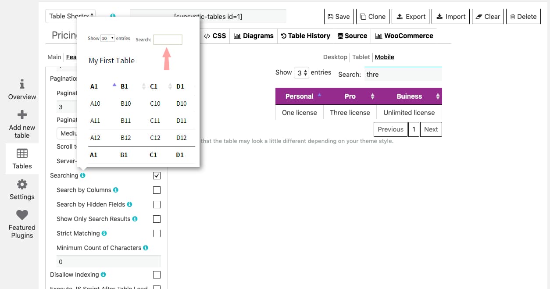Viewport: 550px width, 289px height.
Task: Disable the Searching checkbox
Action: coord(157,175)
